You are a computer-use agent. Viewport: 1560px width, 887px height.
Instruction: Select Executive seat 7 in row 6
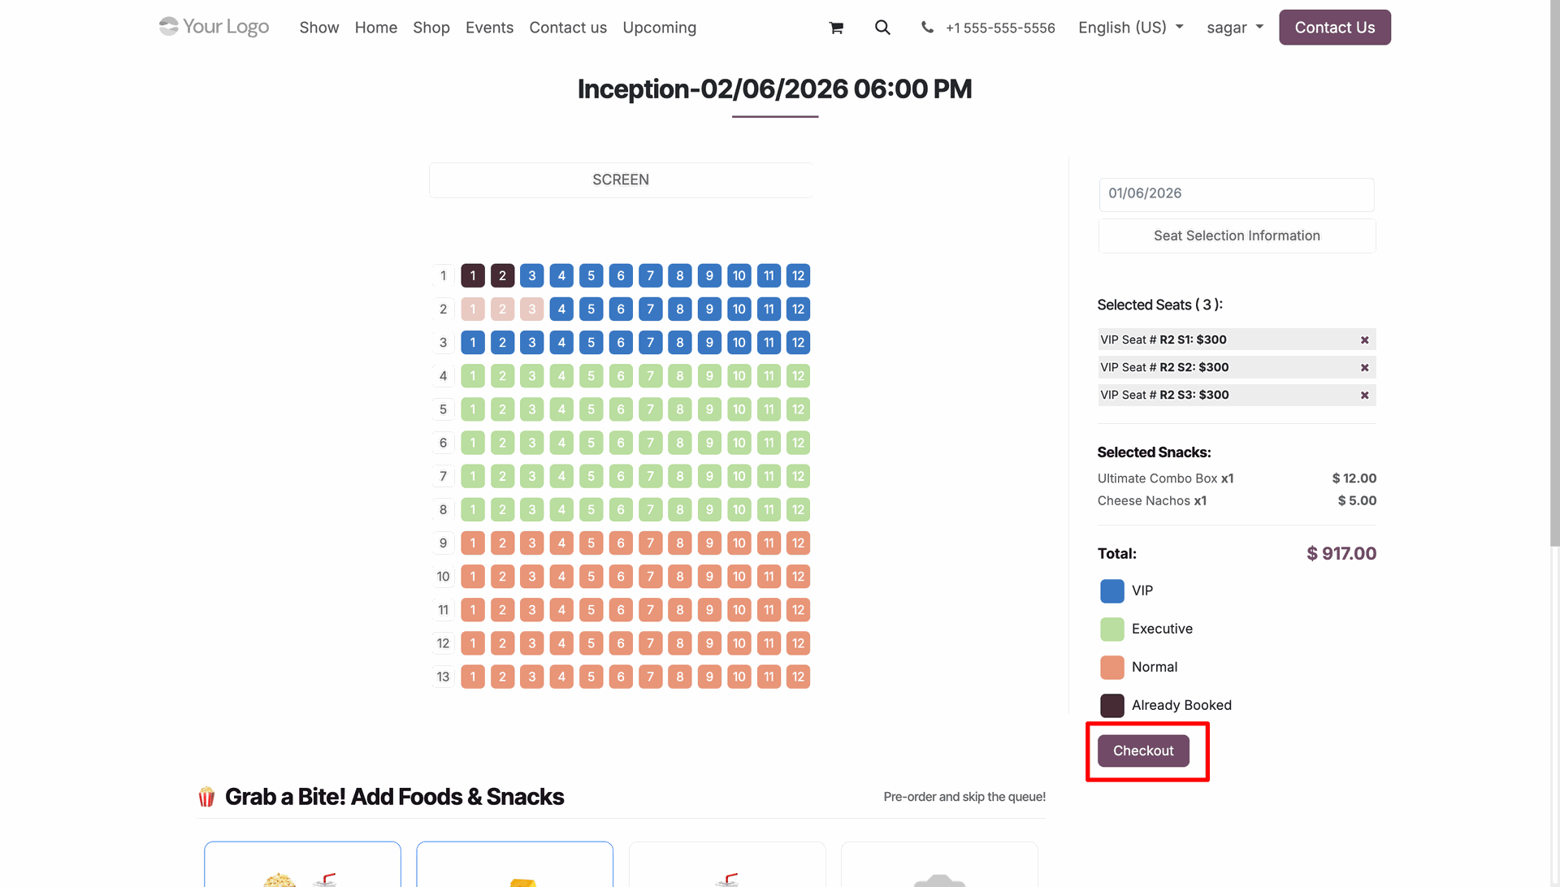pos(650,443)
